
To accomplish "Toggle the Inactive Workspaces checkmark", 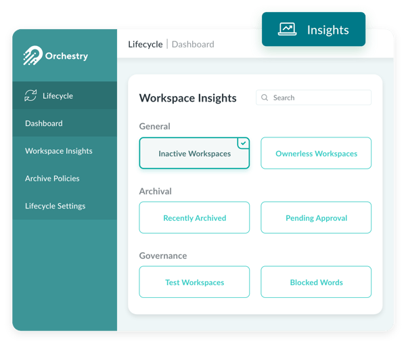I will (x=244, y=143).
